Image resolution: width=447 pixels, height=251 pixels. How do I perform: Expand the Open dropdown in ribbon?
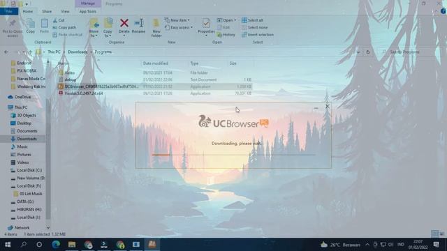pos(226,20)
